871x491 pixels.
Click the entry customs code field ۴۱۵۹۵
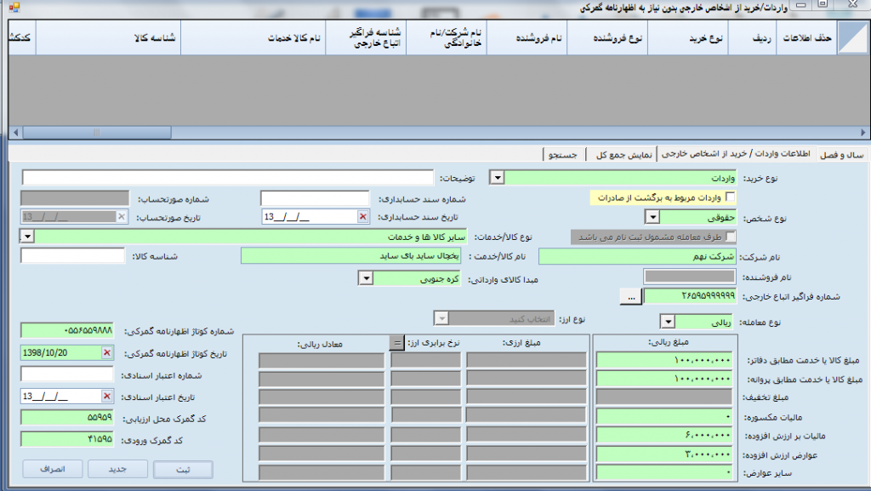[66, 439]
